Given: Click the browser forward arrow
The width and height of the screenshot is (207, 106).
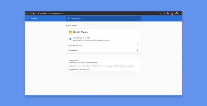Looking at the screenshot, I should click(x=31, y=13).
